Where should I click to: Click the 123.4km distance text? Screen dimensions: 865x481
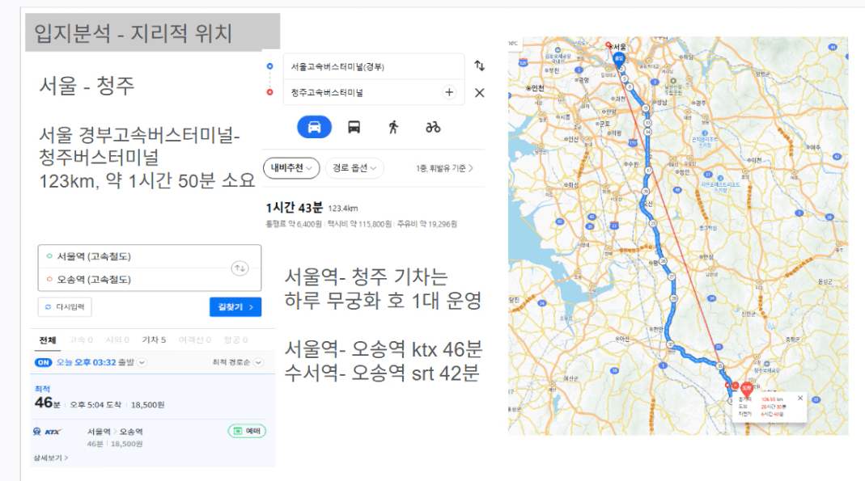(343, 209)
